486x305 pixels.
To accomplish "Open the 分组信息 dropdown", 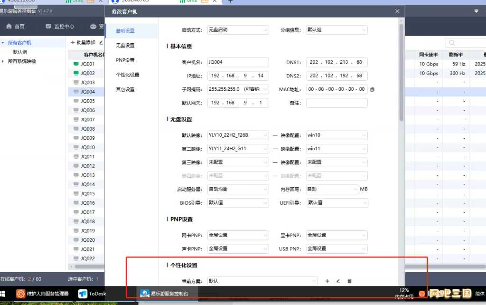I will [336, 30].
